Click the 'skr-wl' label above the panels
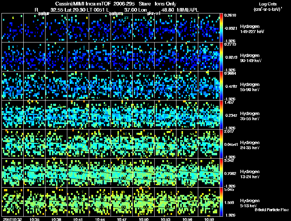291x221 pixels. pos(154,13)
